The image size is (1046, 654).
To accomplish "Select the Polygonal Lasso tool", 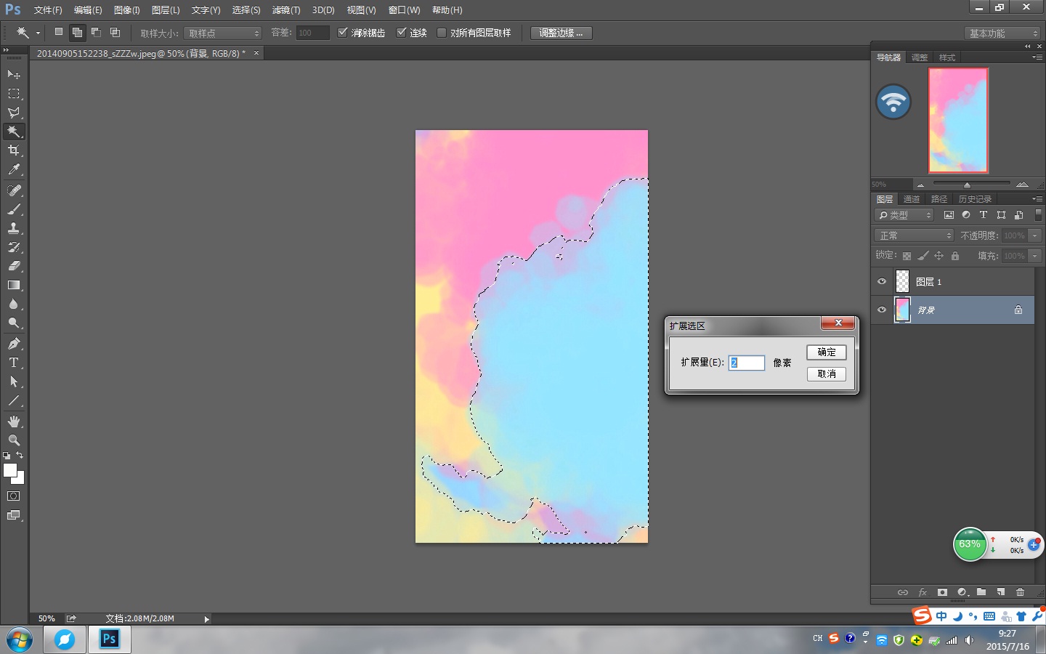I will pyautogui.click(x=14, y=113).
